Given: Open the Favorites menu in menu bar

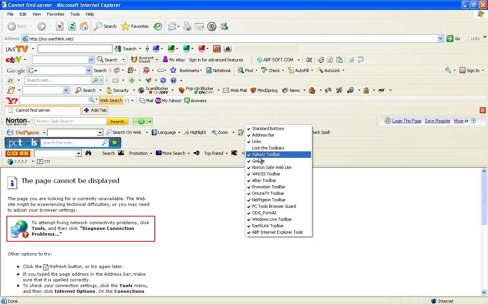Looking at the screenshot, I should [56, 14].
